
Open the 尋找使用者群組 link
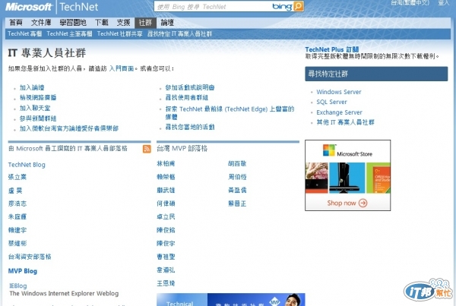pos(187,97)
